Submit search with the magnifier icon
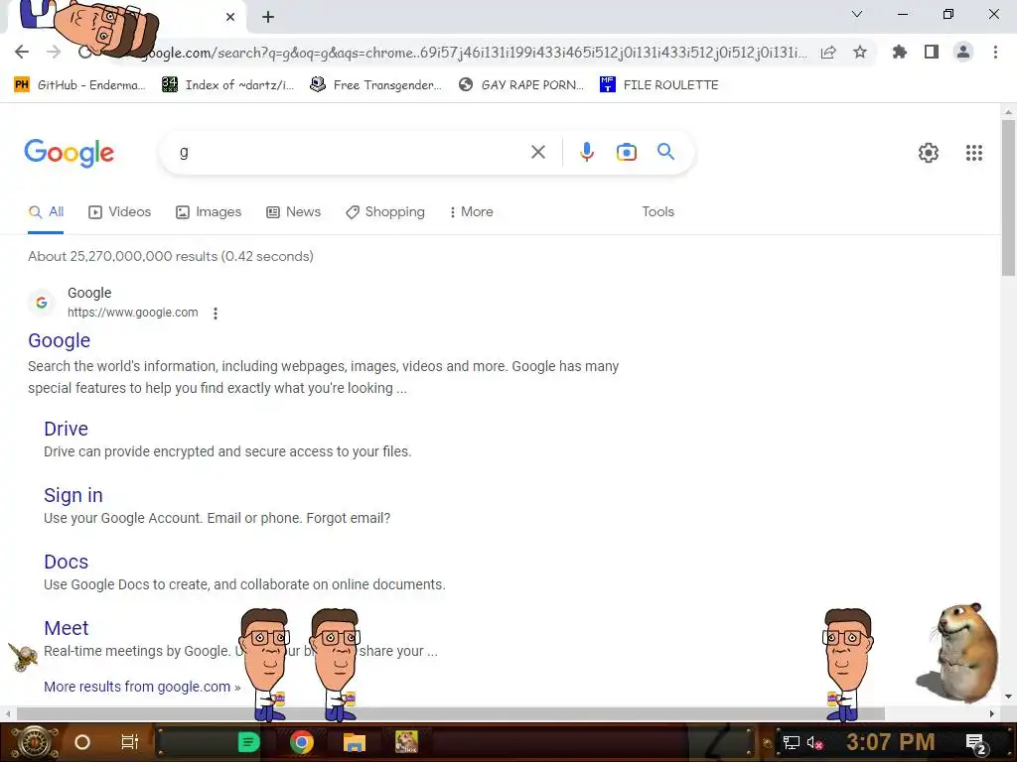Screen dimensions: 1017x762 pyautogui.click(x=665, y=152)
